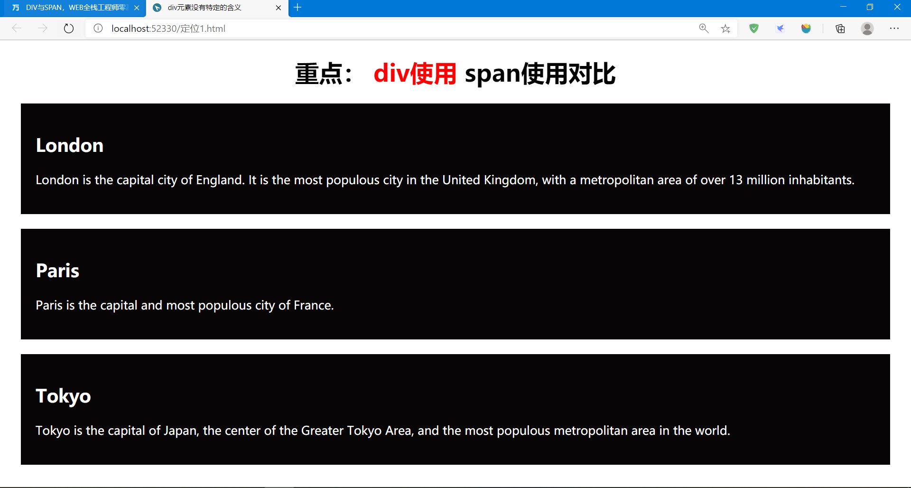Image resolution: width=911 pixels, height=488 pixels.
Task: Close the DIV与SPAN tab
Action: [137, 8]
